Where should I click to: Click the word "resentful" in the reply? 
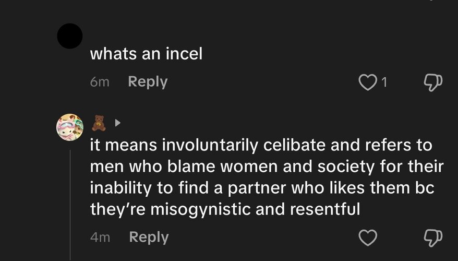pos(325,209)
